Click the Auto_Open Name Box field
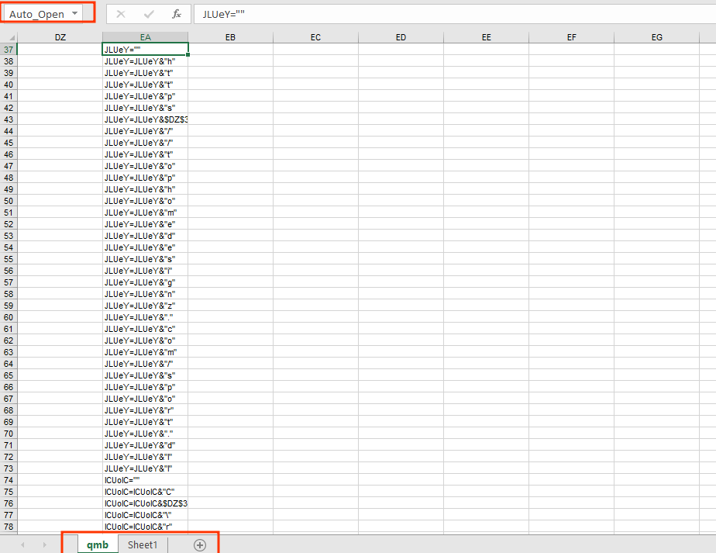This screenshot has width=716, height=553. pyautogui.click(x=37, y=14)
